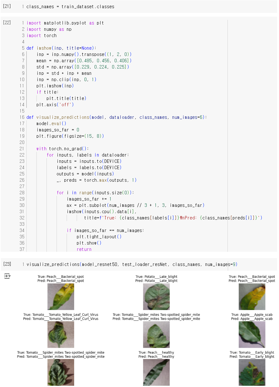Click 'import matplotlib.pyplot as plt' line
The image size is (279, 387).
[65, 23]
